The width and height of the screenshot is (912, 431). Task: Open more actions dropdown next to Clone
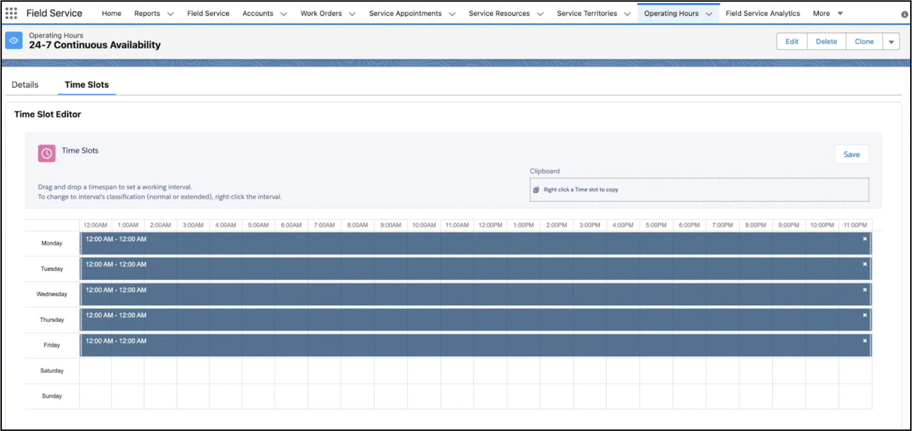(891, 42)
